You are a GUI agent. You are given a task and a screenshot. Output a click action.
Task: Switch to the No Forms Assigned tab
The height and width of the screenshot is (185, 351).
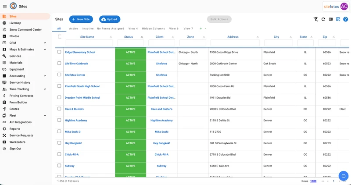tap(111, 28)
